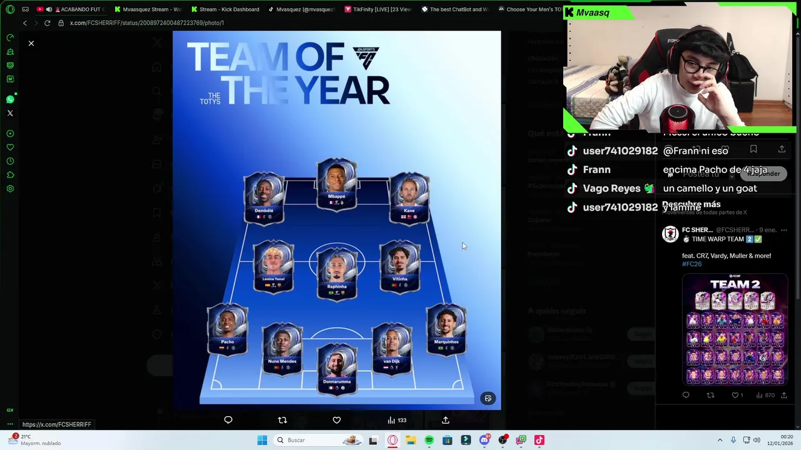Viewport: 801px width, 450px height.
Task: Repost the Team of the Year photo
Action: click(x=282, y=420)
